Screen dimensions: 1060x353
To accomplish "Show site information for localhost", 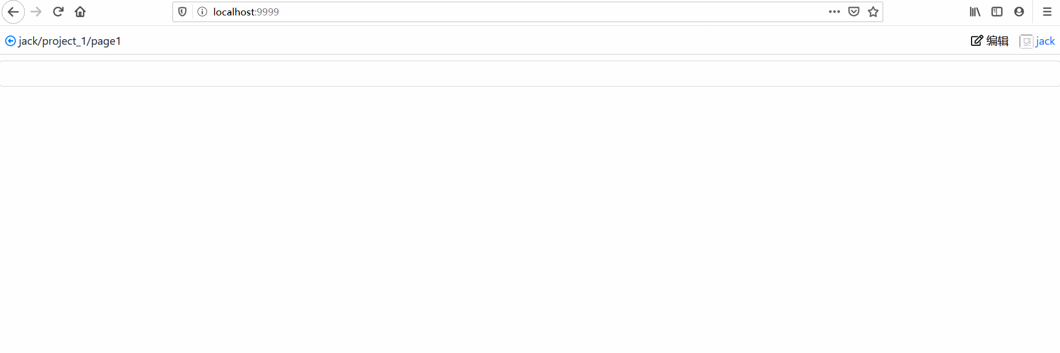I will [x=202, y=12].
